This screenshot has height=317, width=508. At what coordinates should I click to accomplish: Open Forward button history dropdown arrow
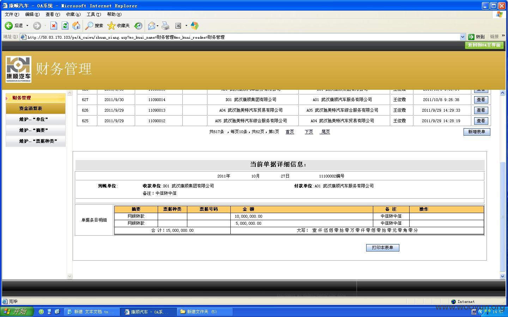tap(45, 26)
